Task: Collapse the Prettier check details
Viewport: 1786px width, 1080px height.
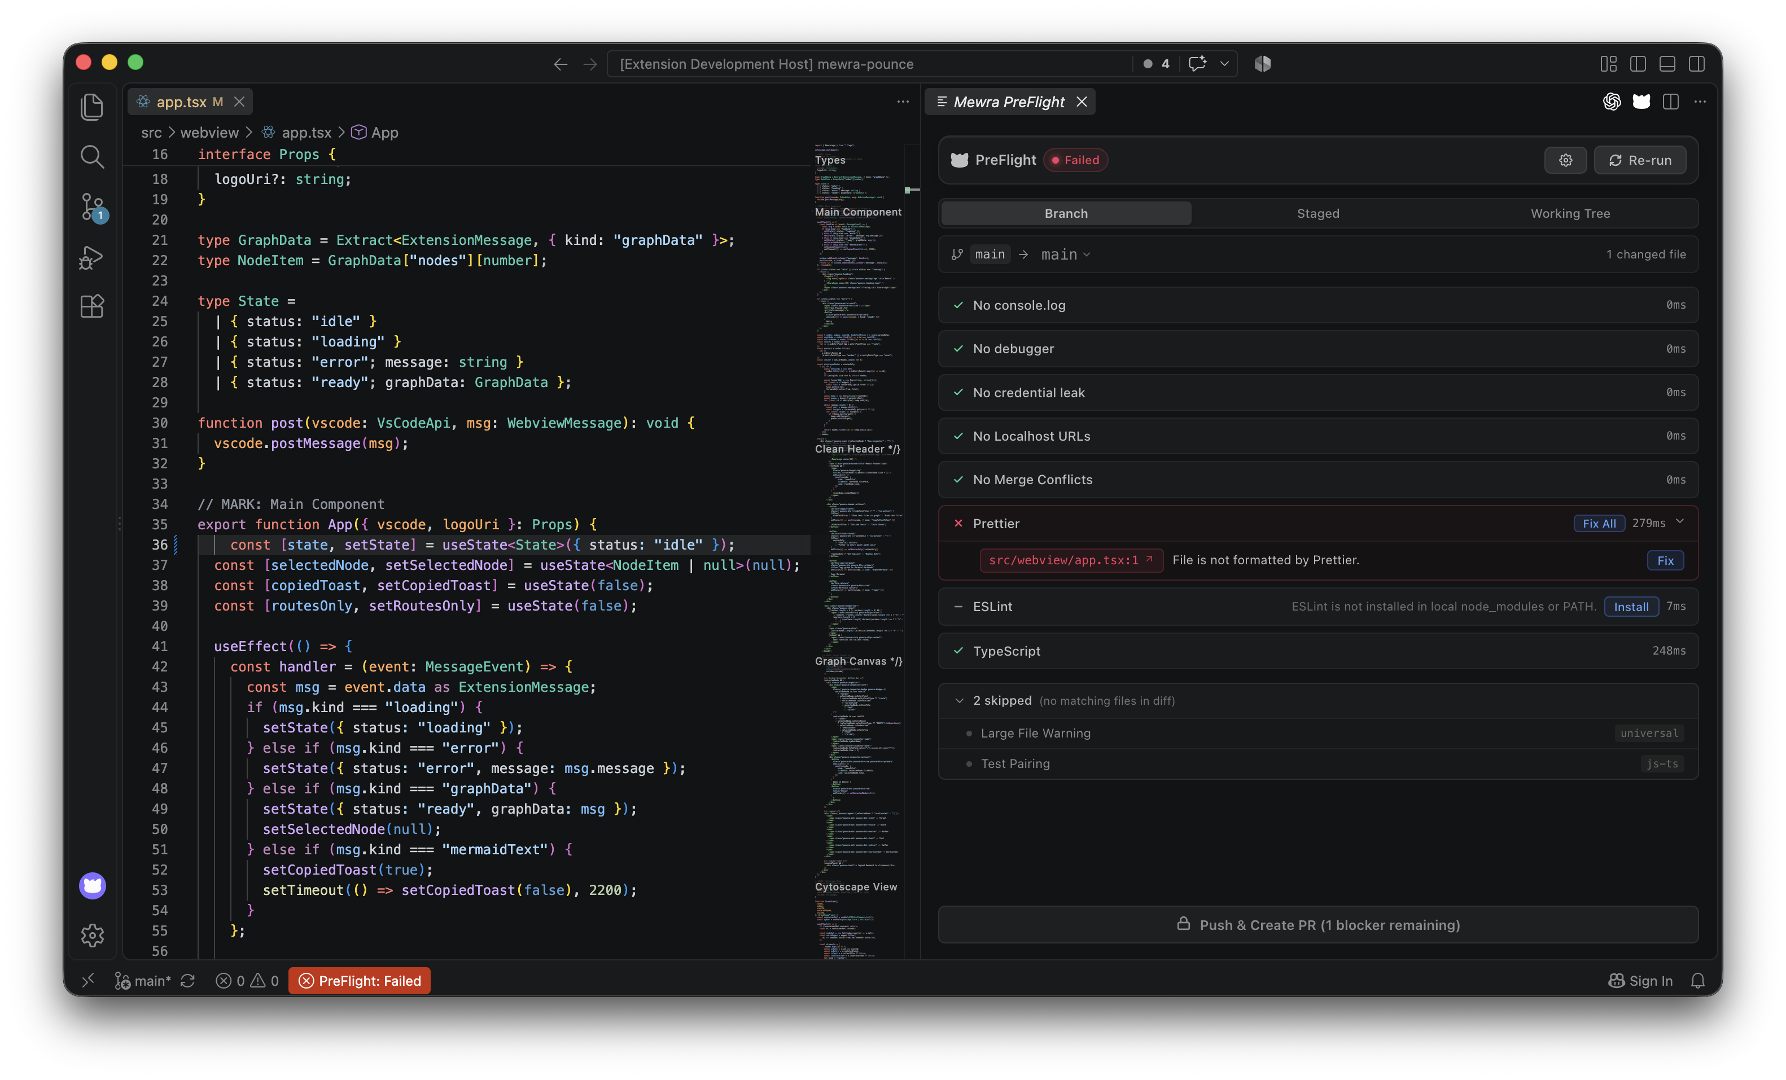Action: tap(1680, 523)
